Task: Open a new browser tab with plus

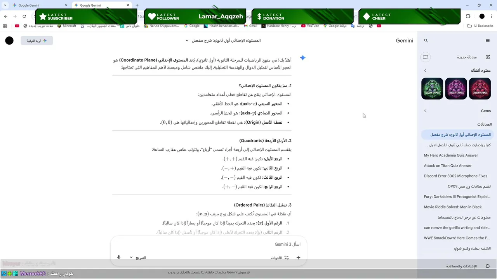Action: coord(137,5)
